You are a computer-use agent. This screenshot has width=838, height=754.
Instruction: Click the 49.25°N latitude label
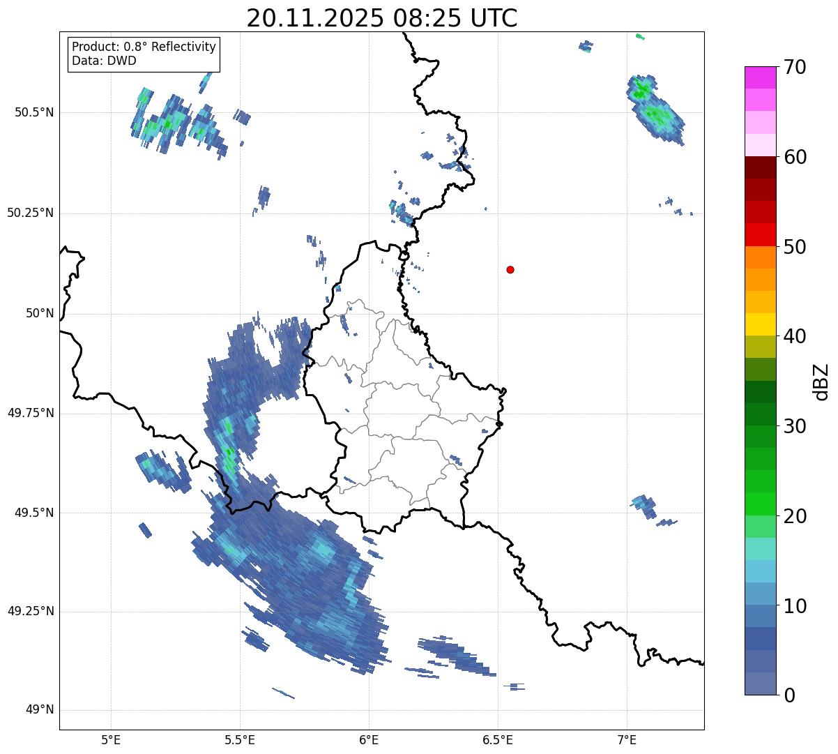31,611
